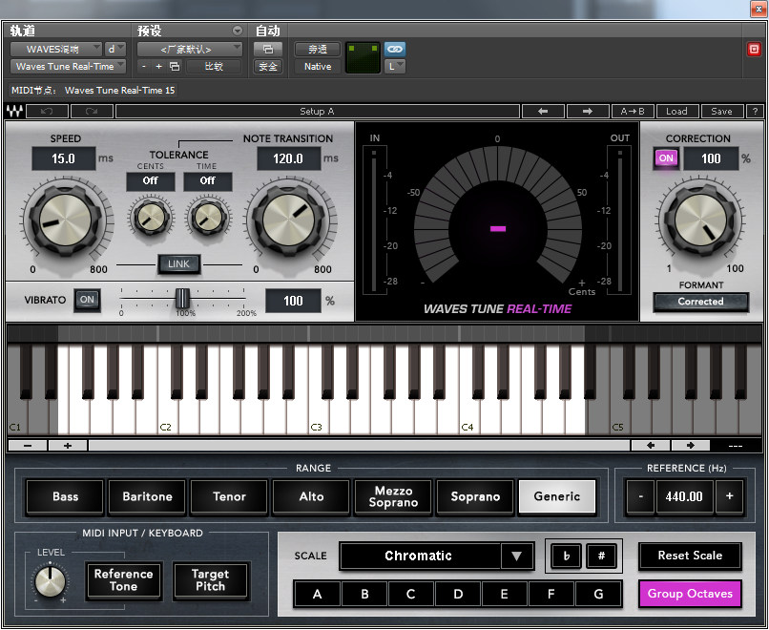Open the Waves Tune Real-Time plugin dropdown
Screen dimensions: 769x630
pos(68,66)
